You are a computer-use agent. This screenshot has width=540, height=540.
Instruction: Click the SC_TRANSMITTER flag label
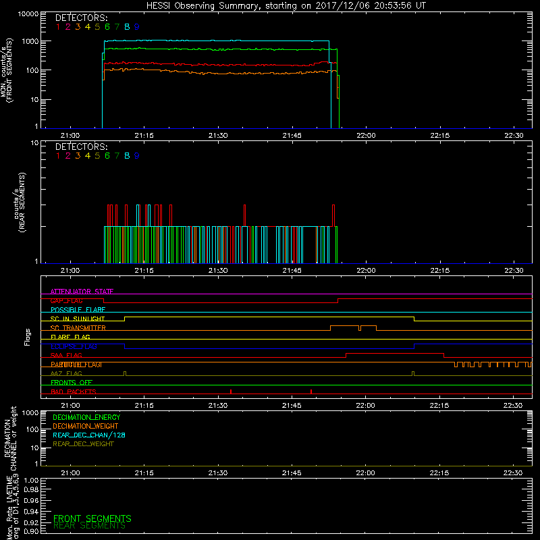coord(78,328)
